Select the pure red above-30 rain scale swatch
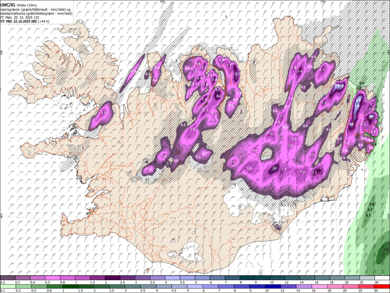The width and height of the screenshot is (390, 293). click(382, 286)
